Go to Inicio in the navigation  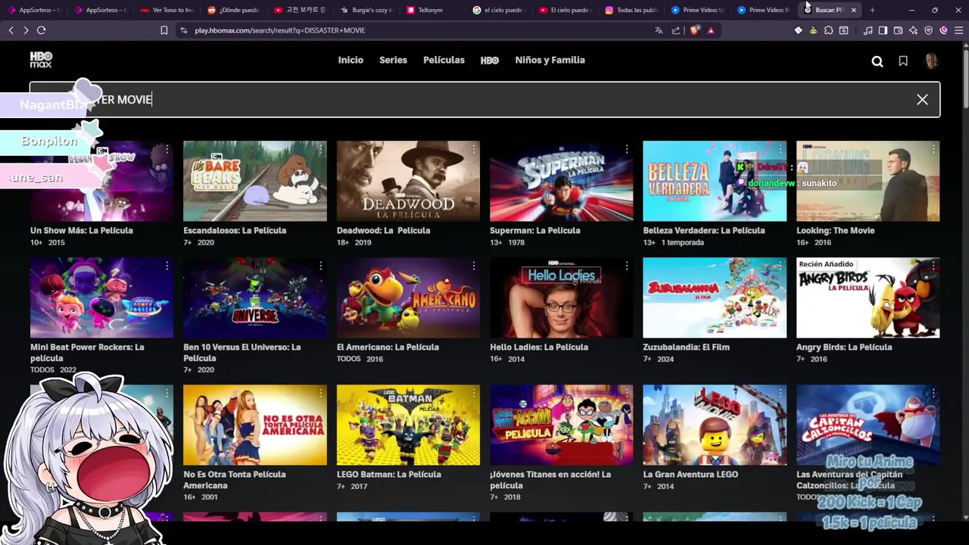point(351,60)
